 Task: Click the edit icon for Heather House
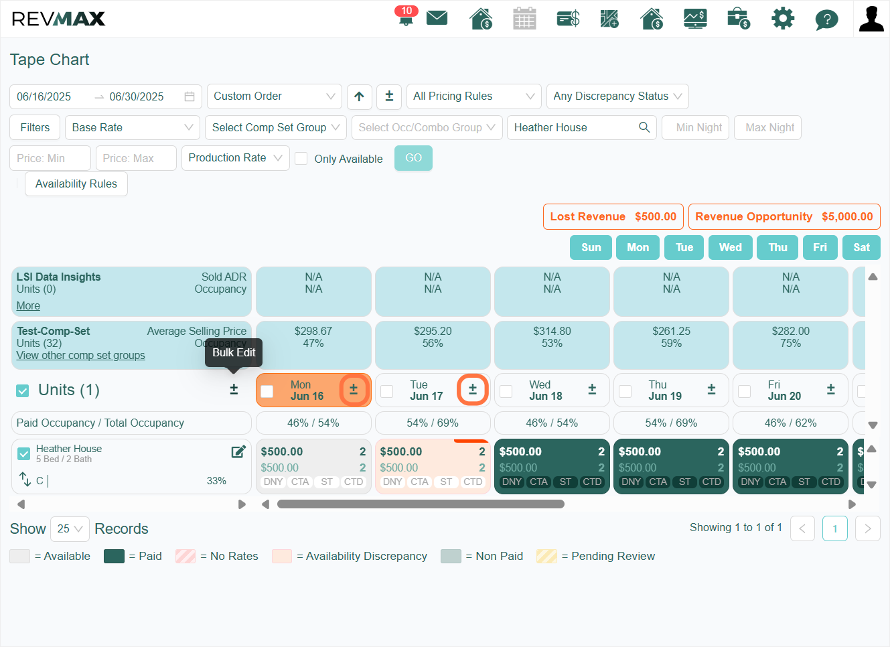click(238, 451)
